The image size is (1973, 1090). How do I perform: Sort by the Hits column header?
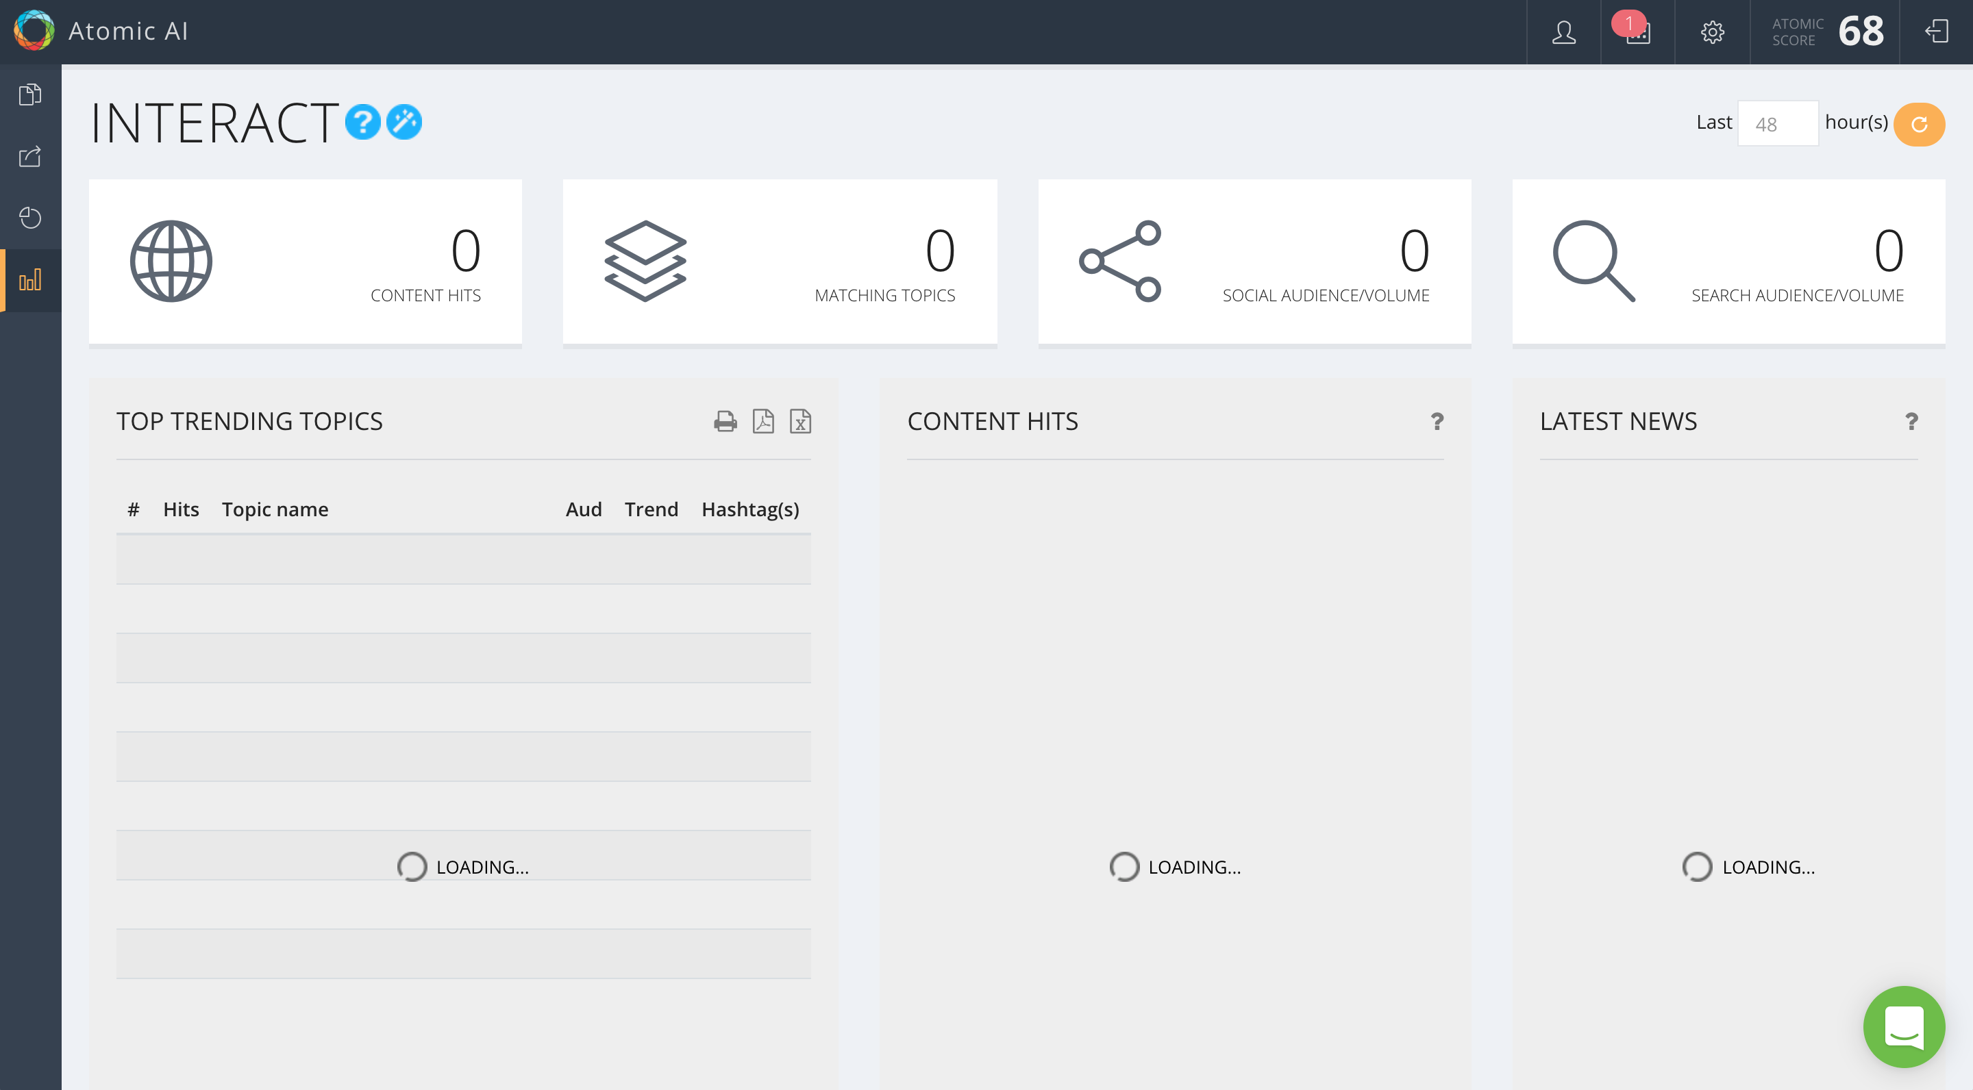tap(181, 509)
